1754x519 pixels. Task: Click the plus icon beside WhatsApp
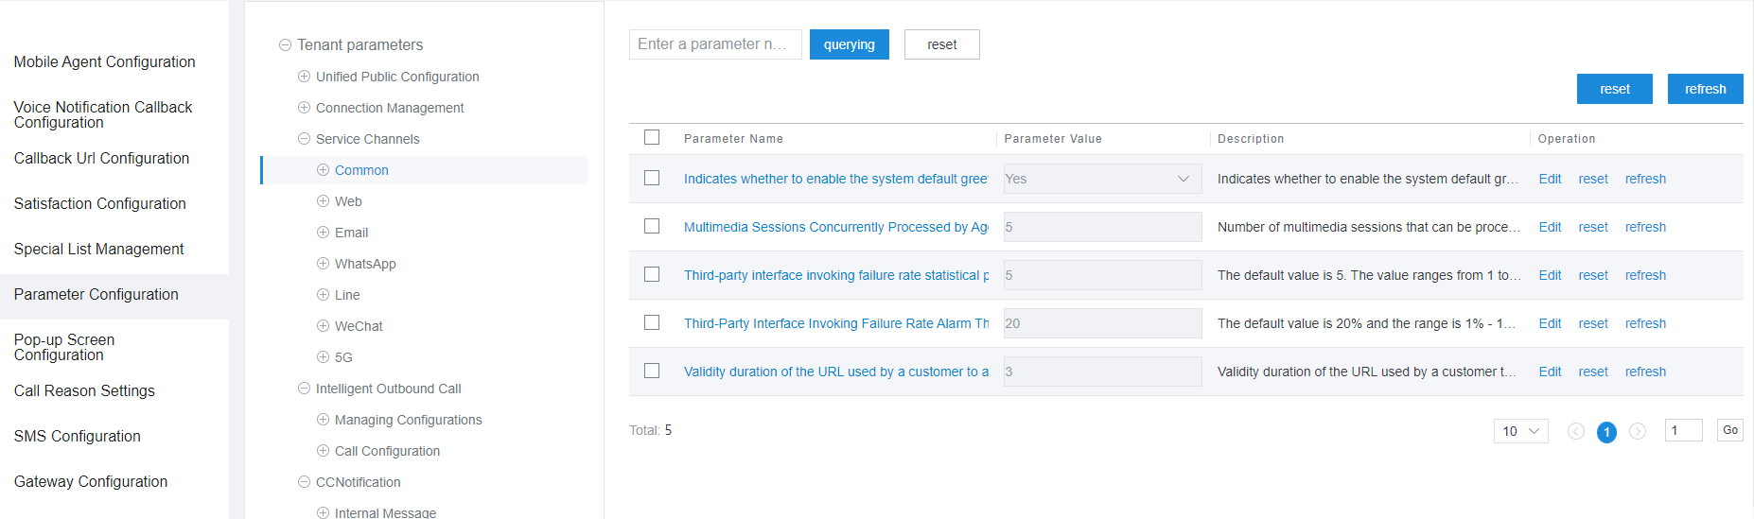(323, 264)
